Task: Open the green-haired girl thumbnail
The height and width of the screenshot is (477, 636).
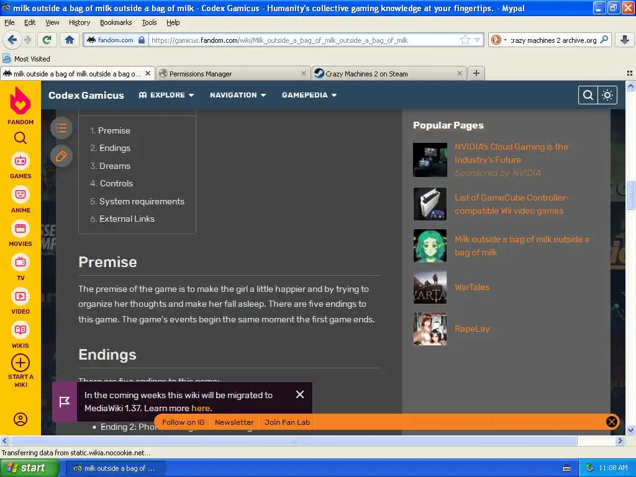Action: (x=430, y=246)
